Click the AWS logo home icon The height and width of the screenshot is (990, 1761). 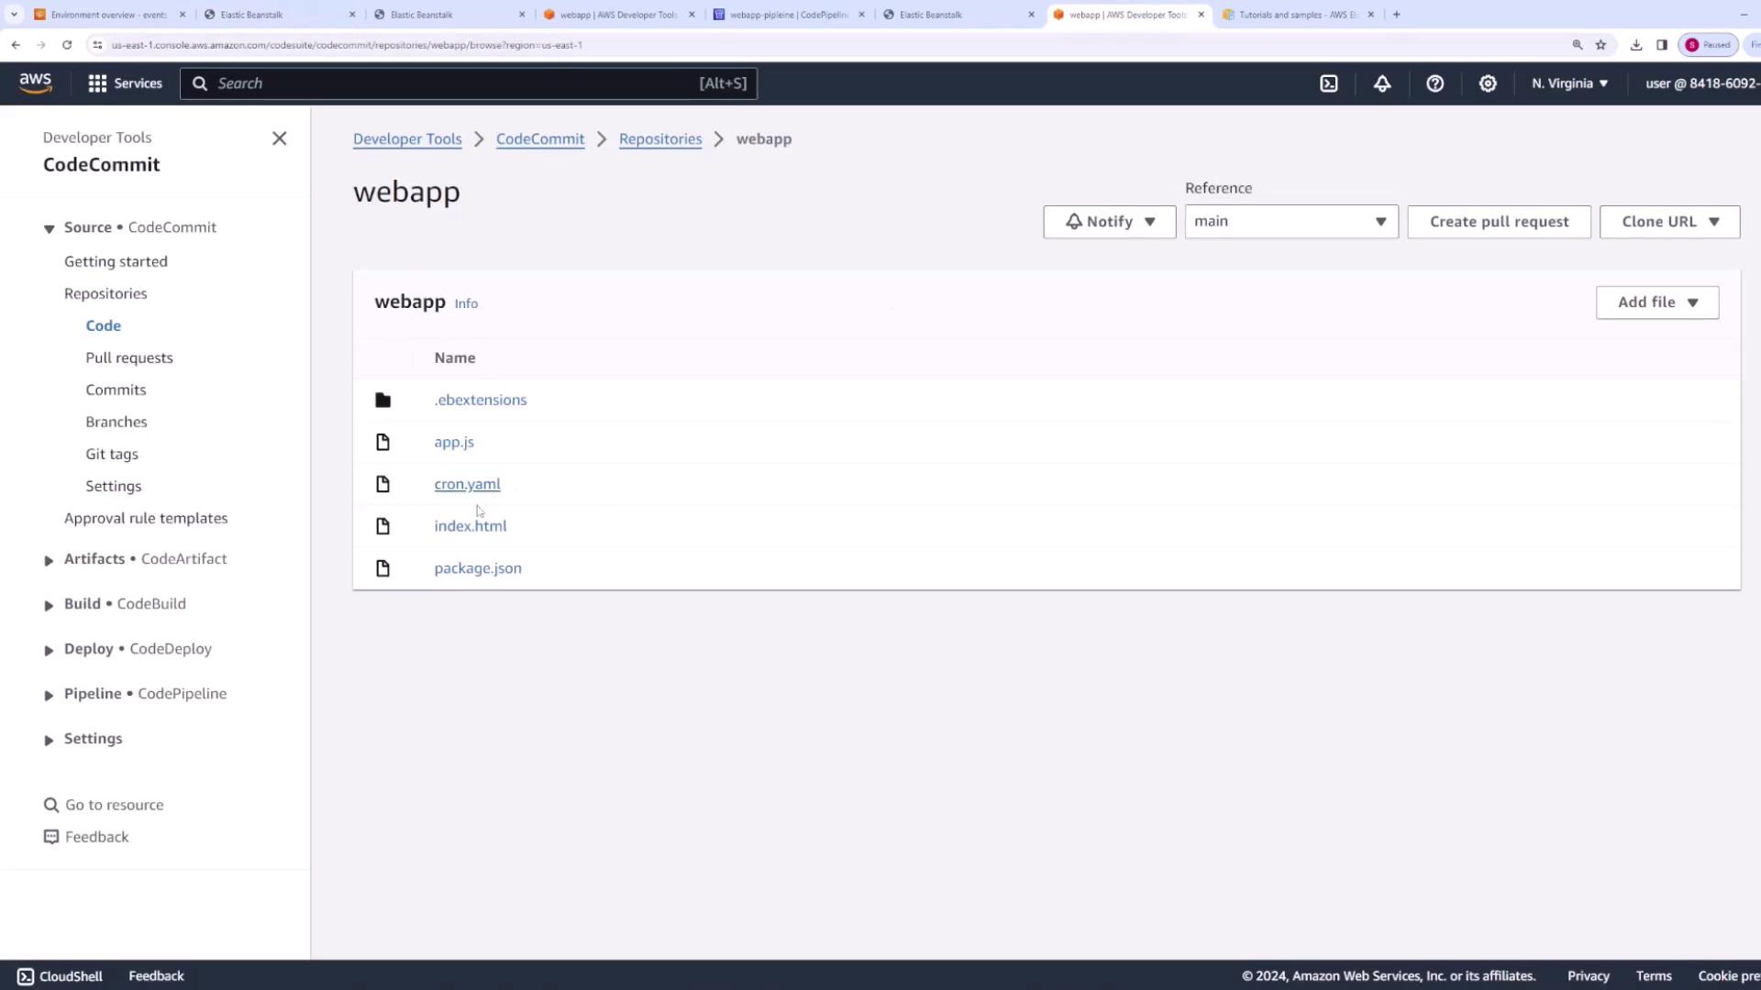click(x=36, y=83)
